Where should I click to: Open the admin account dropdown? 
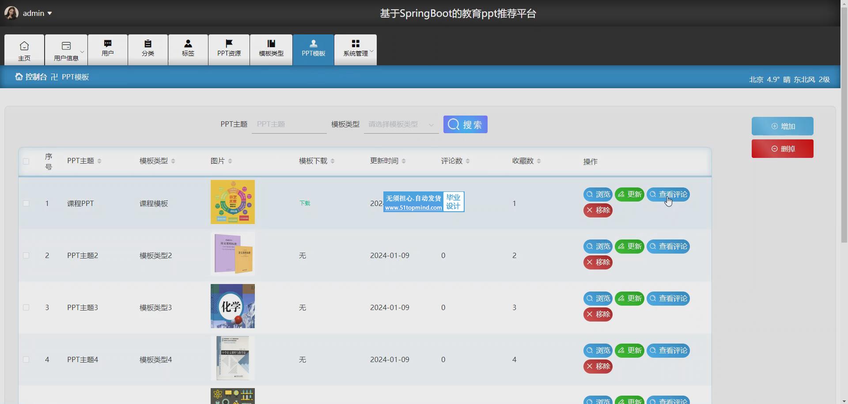(38, 13)
